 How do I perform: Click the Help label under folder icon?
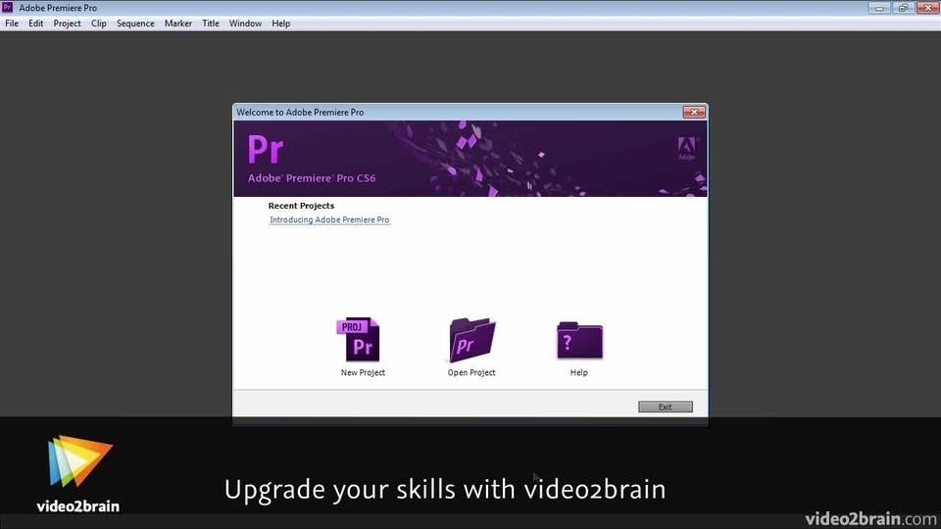(579, 372)
